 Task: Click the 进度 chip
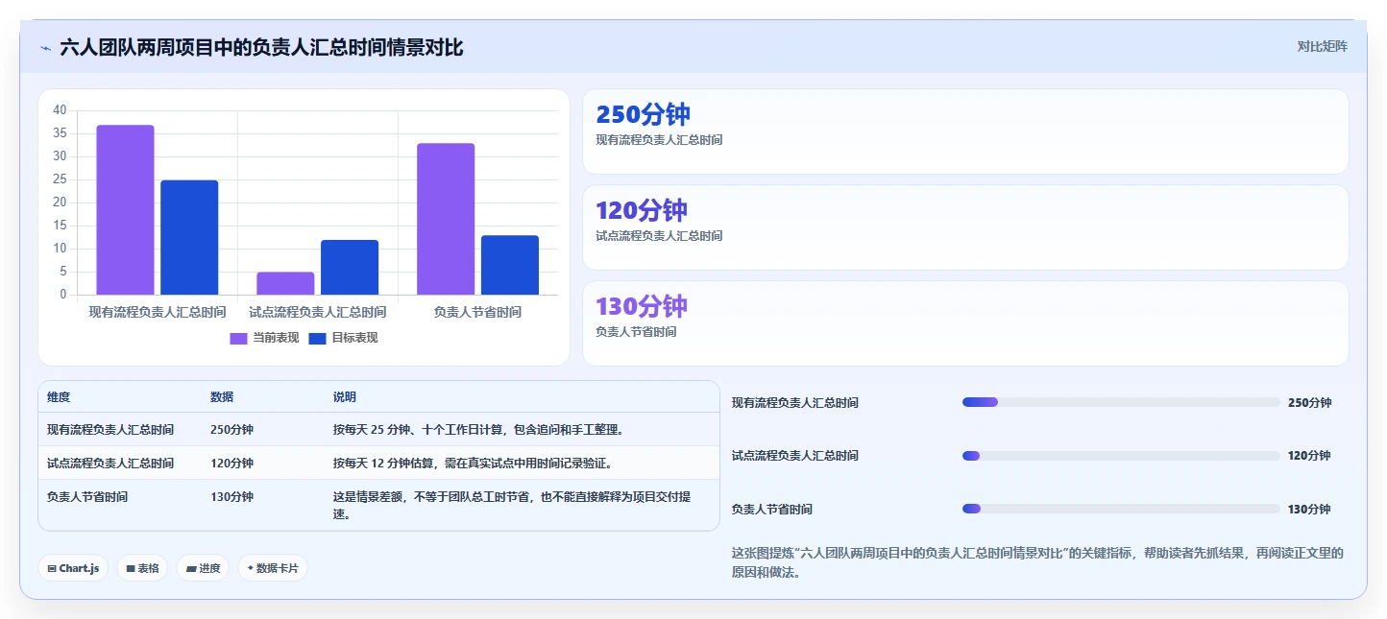(203, 568)
